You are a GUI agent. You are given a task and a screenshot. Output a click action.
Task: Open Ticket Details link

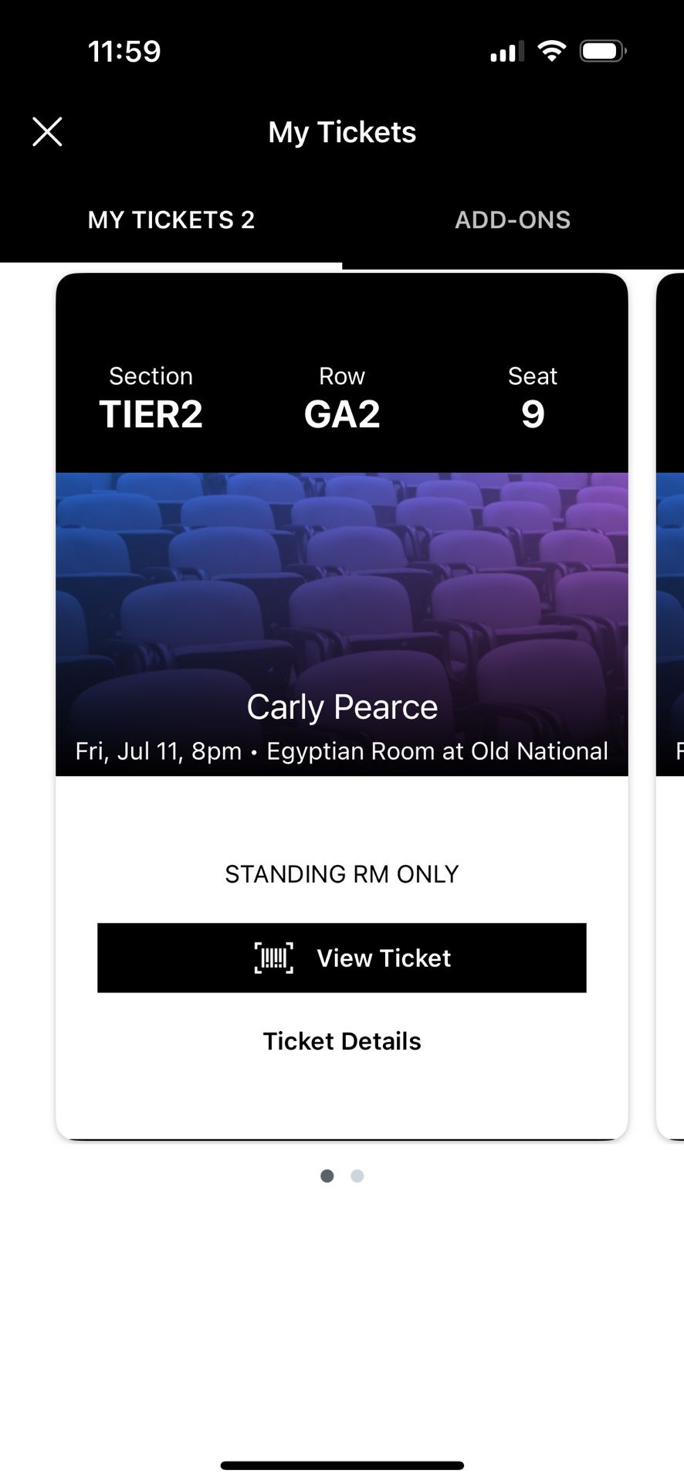[342, 1041]
